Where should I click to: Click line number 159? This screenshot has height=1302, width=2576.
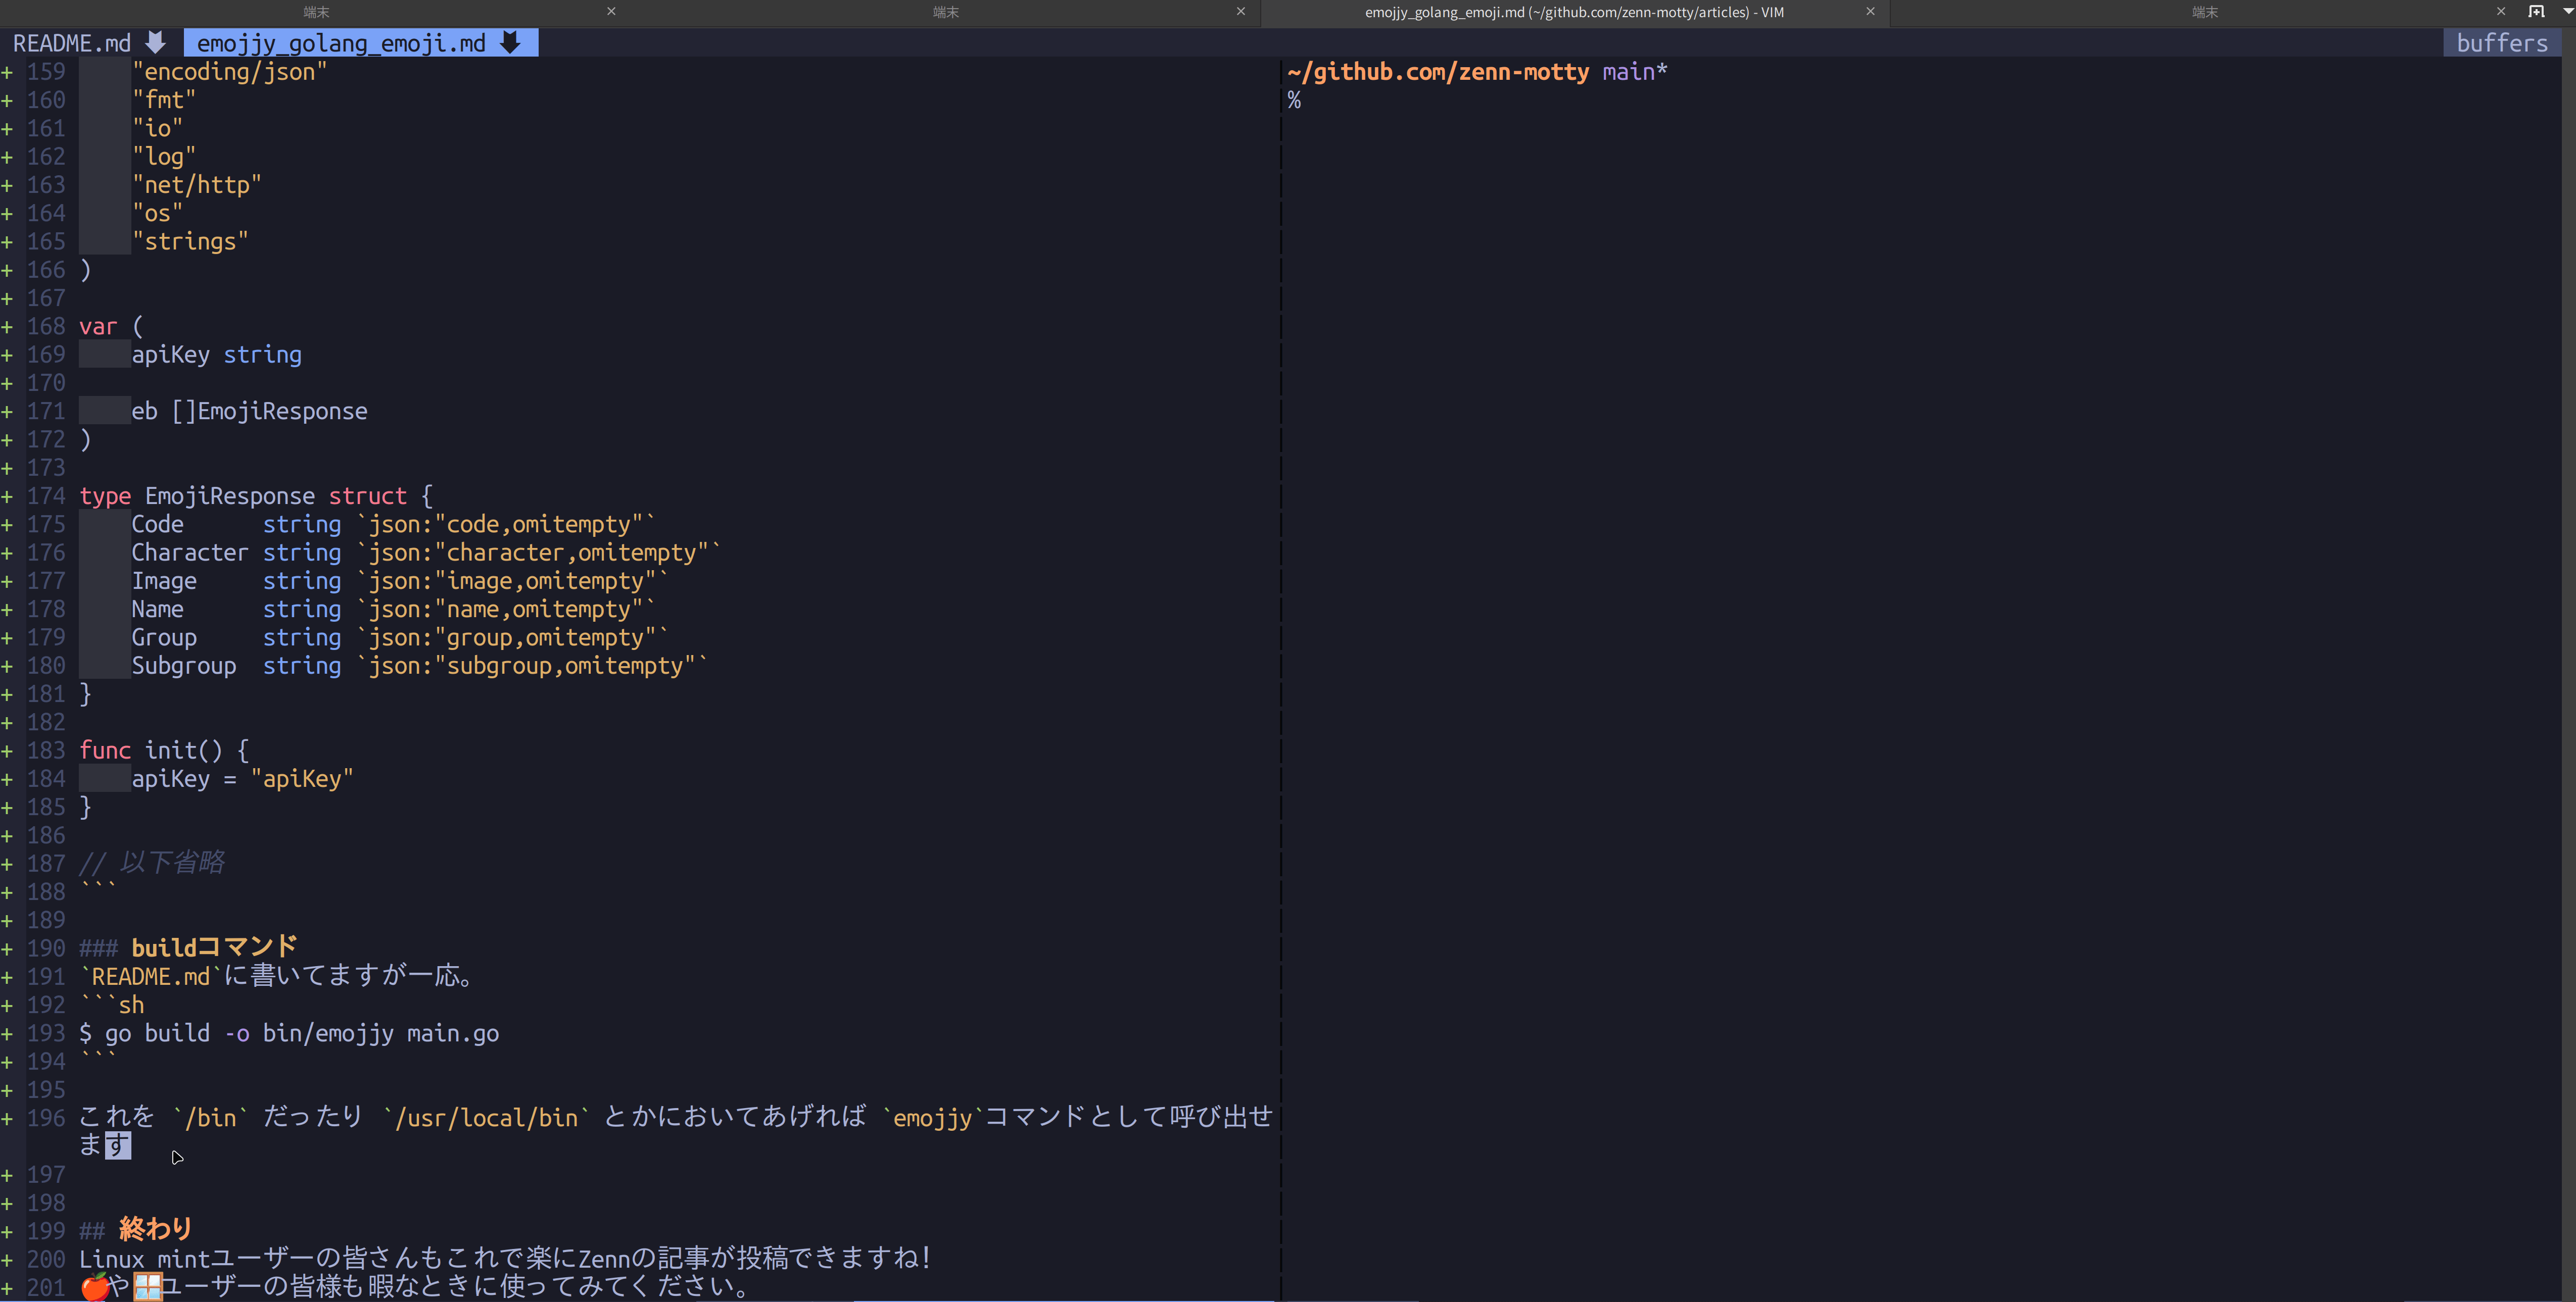point(46,72)
